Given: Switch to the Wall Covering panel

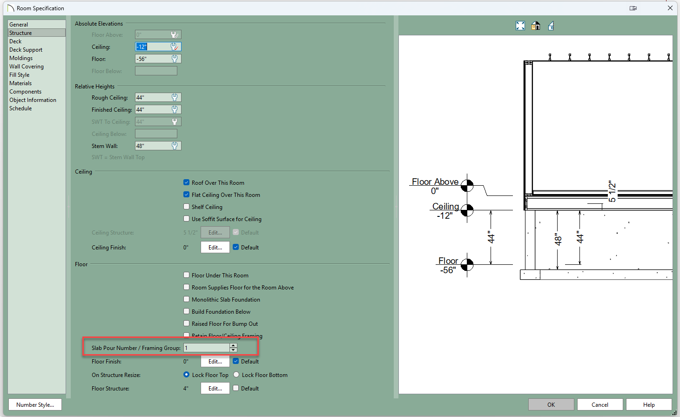Looking at the screenshot, I should 27,67.
